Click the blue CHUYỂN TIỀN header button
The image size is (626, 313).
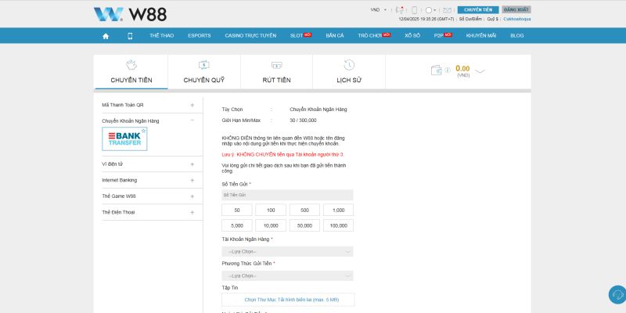coord(478,10)
